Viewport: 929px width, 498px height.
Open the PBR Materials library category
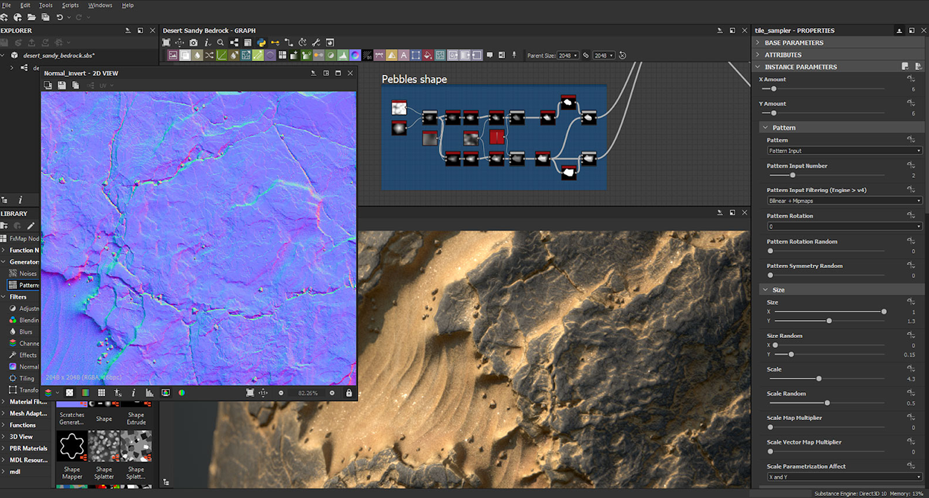pyautogui.click(x=29, y=448)
